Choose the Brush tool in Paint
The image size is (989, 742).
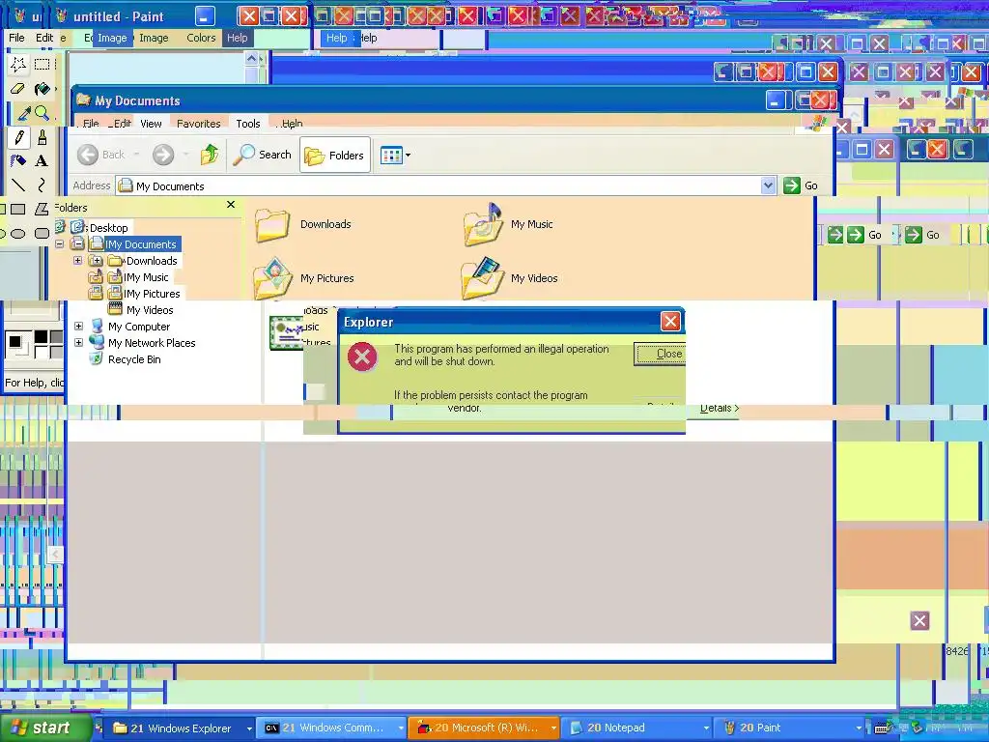(x=42, y=137)
